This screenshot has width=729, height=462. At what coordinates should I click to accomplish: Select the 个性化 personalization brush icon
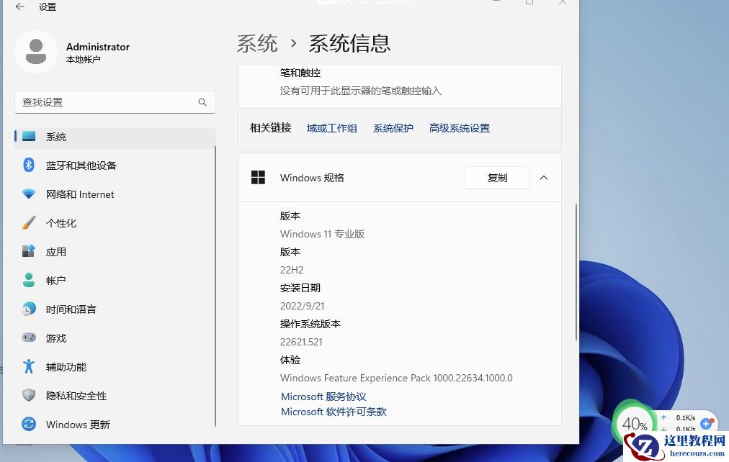tap(27, 222)
